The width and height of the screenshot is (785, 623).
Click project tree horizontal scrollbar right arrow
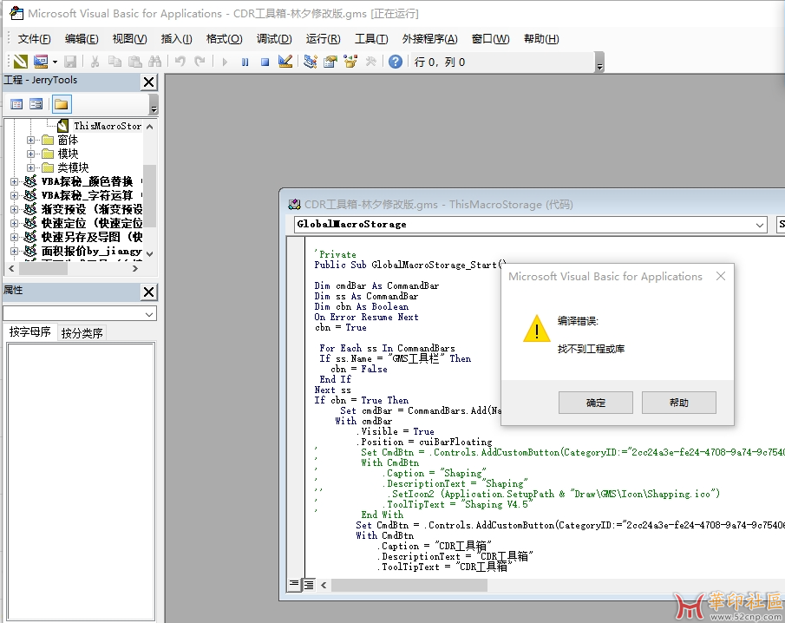(135, 268)
